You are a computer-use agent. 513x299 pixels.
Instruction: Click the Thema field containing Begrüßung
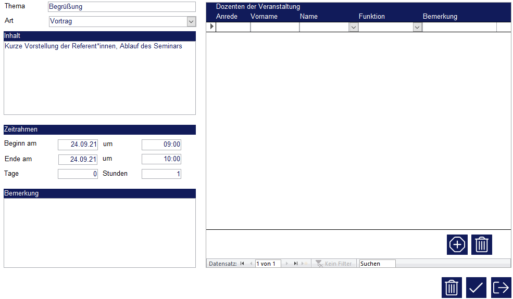(x=121, y=7)
